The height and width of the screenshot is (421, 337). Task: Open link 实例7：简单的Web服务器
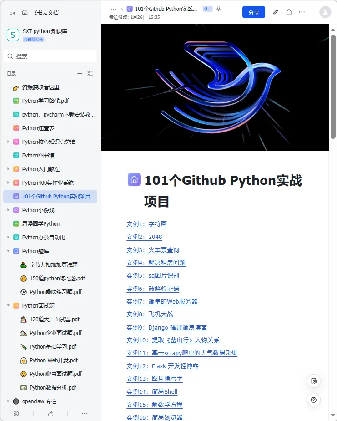point(162,301)
